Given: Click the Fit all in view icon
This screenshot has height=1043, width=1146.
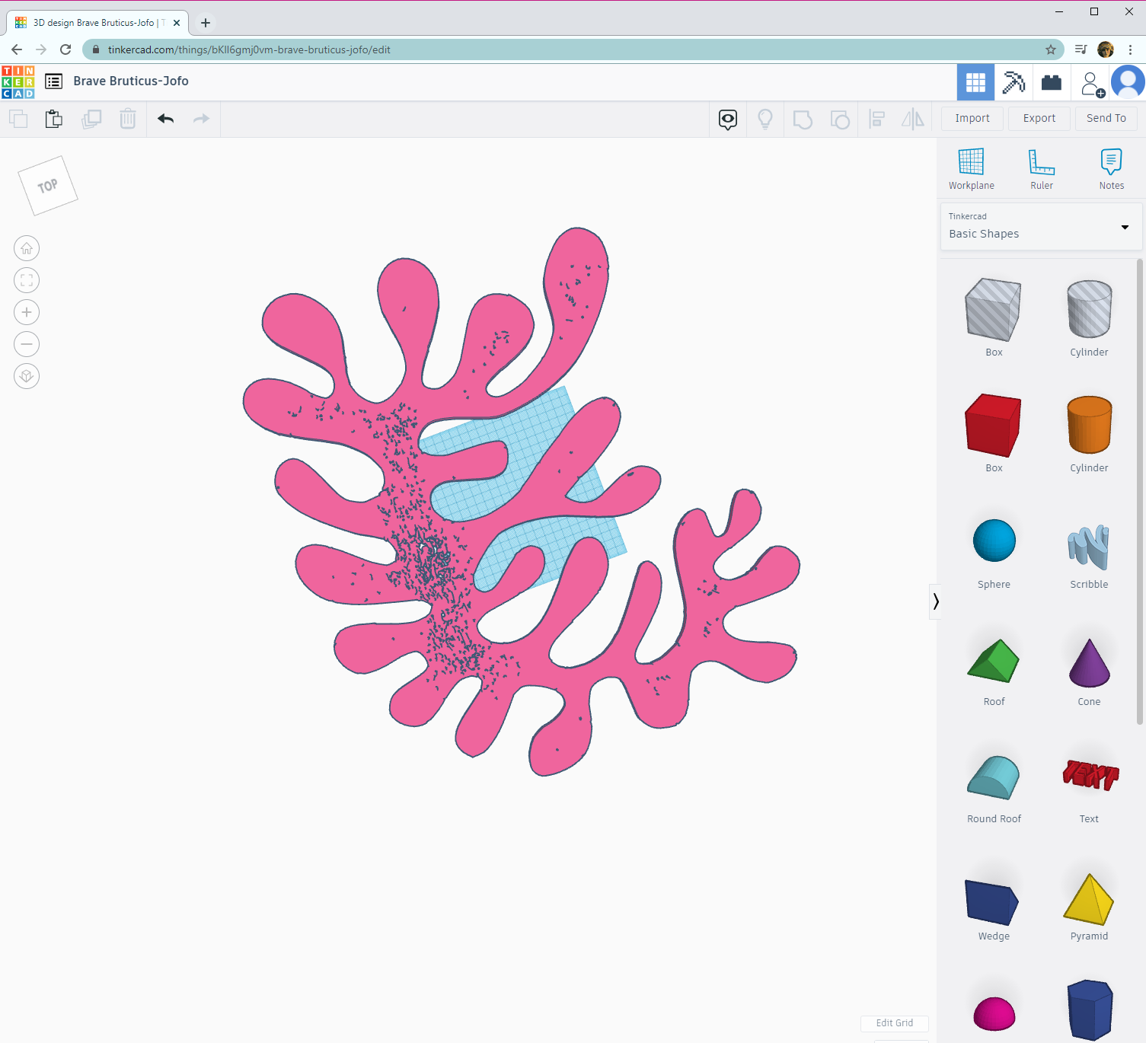Looking at the screenshot, I should click(27, 280).
